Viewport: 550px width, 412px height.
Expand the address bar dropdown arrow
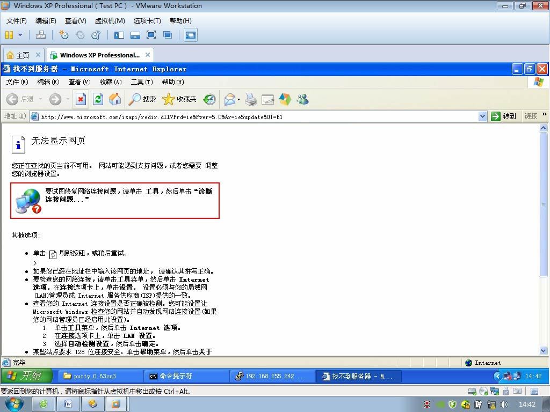coord(483,116)
